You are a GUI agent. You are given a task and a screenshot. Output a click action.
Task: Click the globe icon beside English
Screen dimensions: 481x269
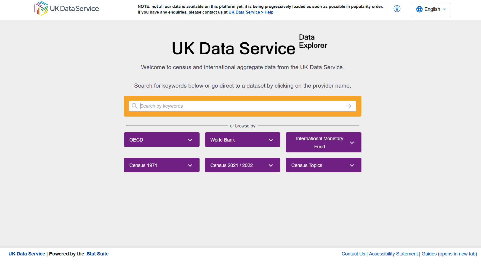(x=419, y=9)
